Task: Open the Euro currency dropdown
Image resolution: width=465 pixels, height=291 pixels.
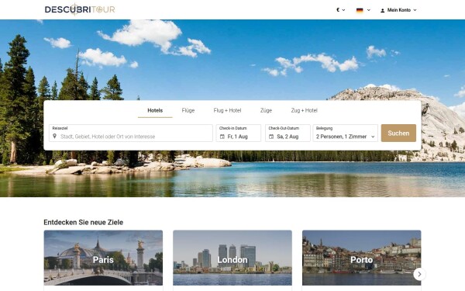Action: tap(340, 10)
